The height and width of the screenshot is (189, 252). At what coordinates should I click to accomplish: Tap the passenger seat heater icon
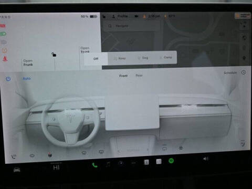(x=243, y=144)
